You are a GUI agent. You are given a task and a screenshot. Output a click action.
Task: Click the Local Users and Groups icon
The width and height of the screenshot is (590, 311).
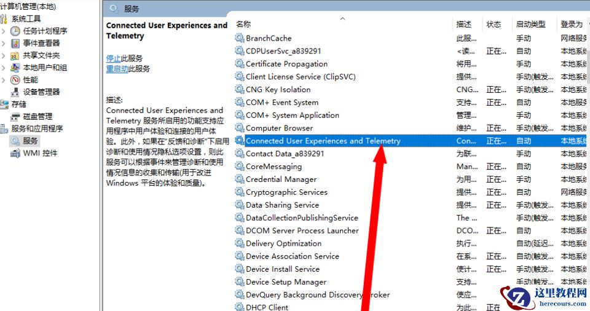(15, 68)
